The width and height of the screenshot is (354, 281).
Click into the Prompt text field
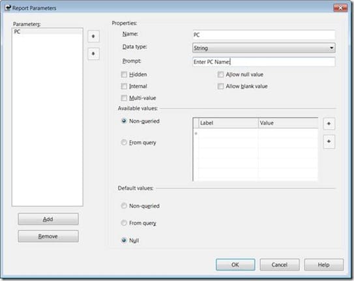(263, 62)
